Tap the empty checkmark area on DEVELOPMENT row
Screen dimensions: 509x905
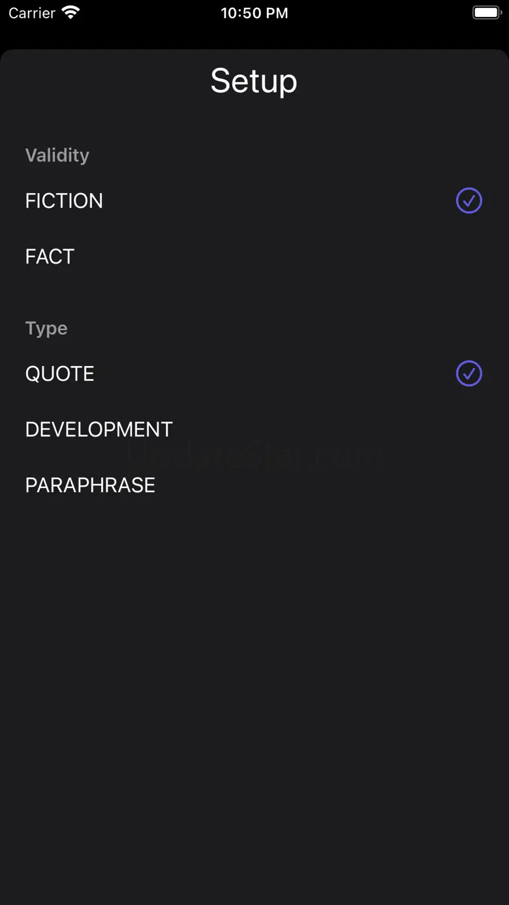[469, 429]
